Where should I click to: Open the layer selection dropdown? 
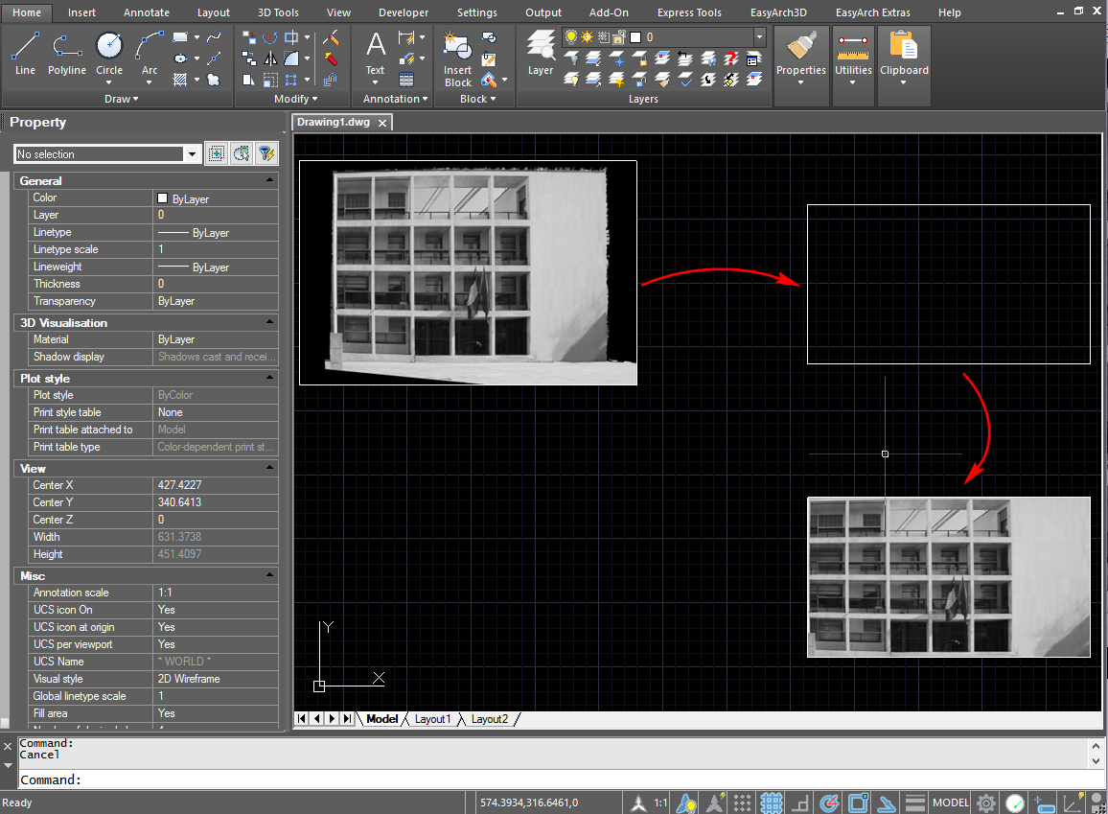[759, 37]
